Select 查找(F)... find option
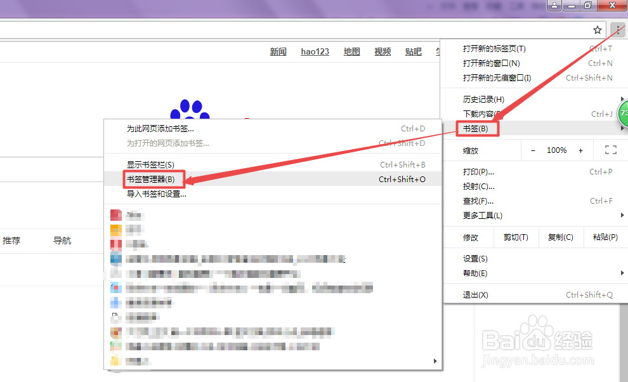Image resolution: width=628 pixels, height=382 pixels. point(534,201)
